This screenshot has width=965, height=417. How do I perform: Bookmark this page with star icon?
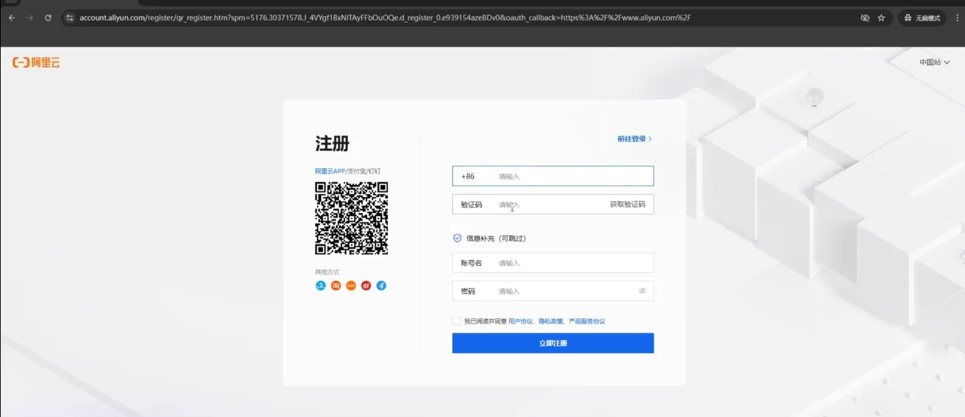[882, 18]
